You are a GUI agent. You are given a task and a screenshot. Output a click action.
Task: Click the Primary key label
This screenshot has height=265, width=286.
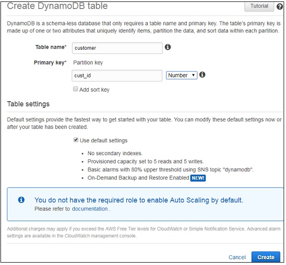(50, 63)
